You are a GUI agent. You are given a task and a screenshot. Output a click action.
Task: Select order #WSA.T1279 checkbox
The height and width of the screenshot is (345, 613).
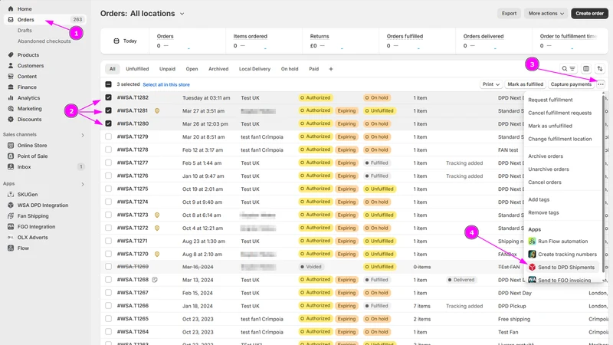coord(108,136)
